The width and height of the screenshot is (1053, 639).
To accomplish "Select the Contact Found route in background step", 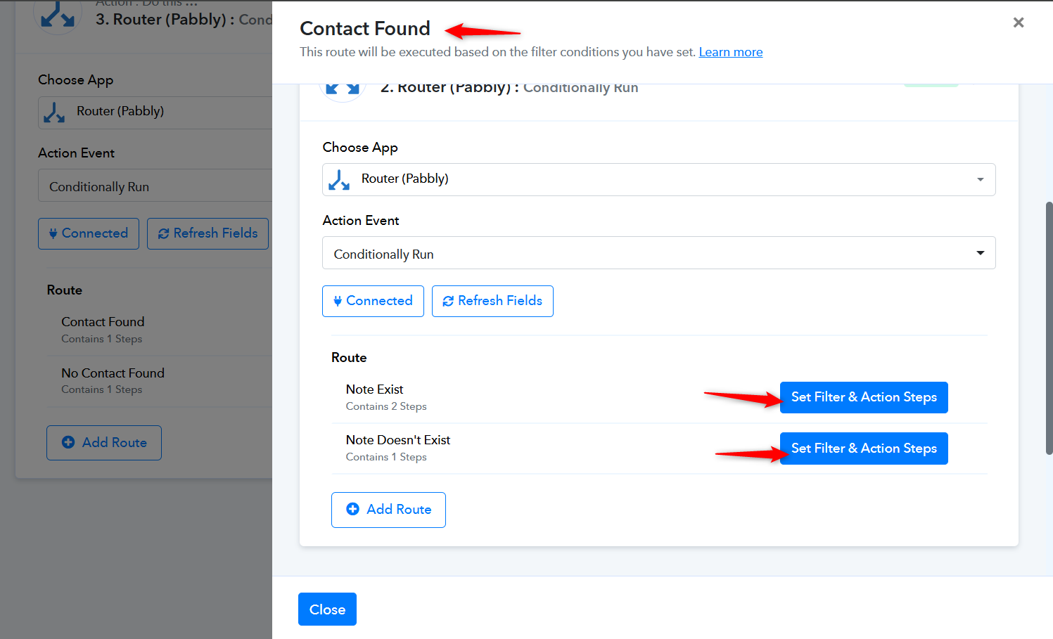I will 103,322.
